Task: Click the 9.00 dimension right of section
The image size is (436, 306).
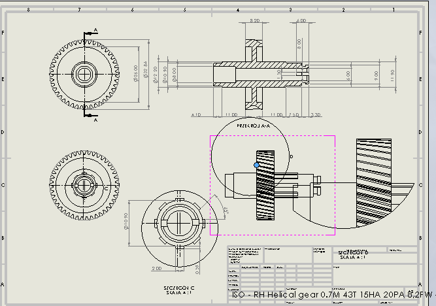Action: 377,75
